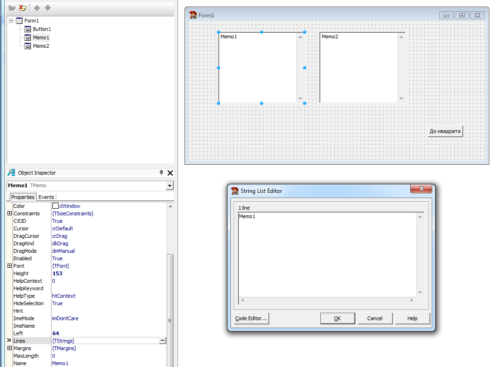Minimize the Form1 designer window
The image size is (502, 367).
(447, 15)
